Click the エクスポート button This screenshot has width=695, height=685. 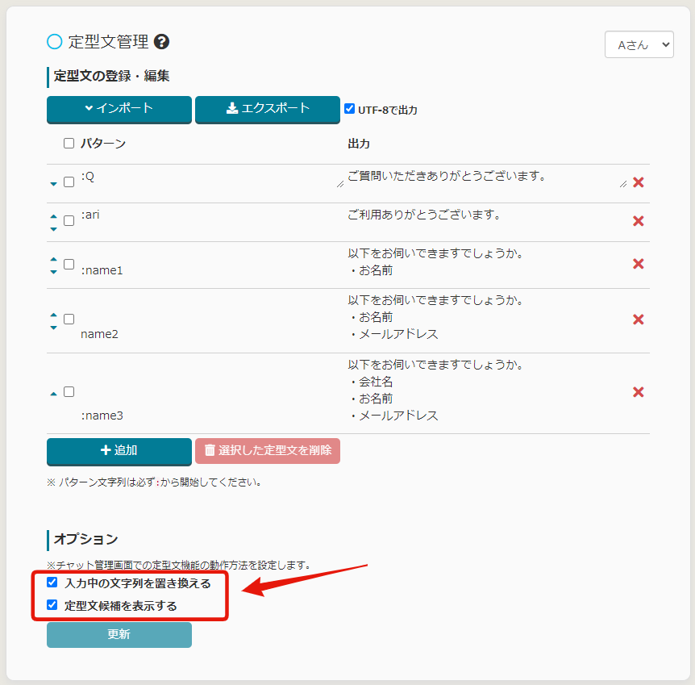(267, 109)
